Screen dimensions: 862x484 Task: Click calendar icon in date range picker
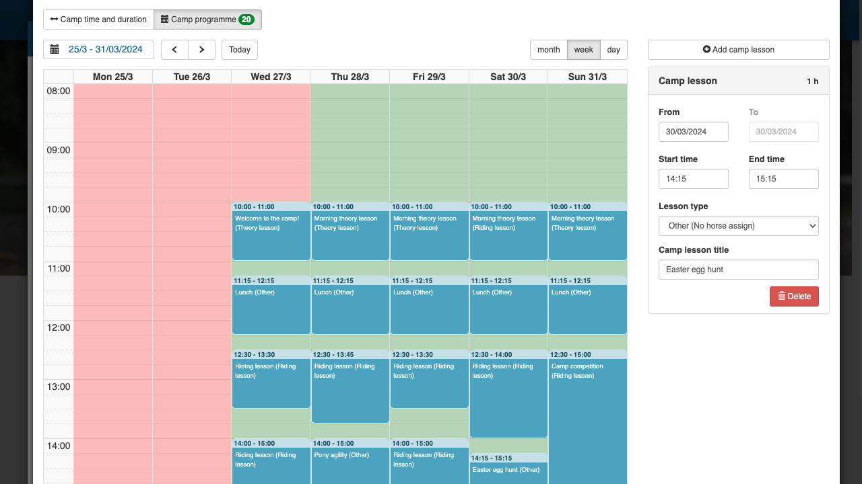[55, 50]
